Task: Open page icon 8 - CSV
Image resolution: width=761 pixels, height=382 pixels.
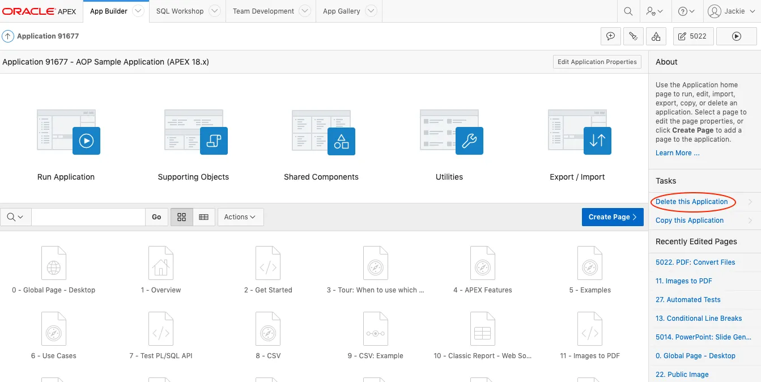Action: coord(268,329)
